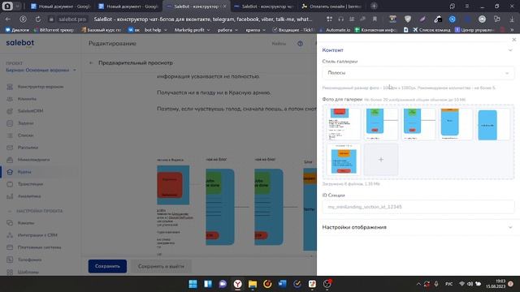The height and width of the screenshot is (292, 520).
Task: Click the plus tile to add a gallery photo
Action: click(x=381, y=160)
